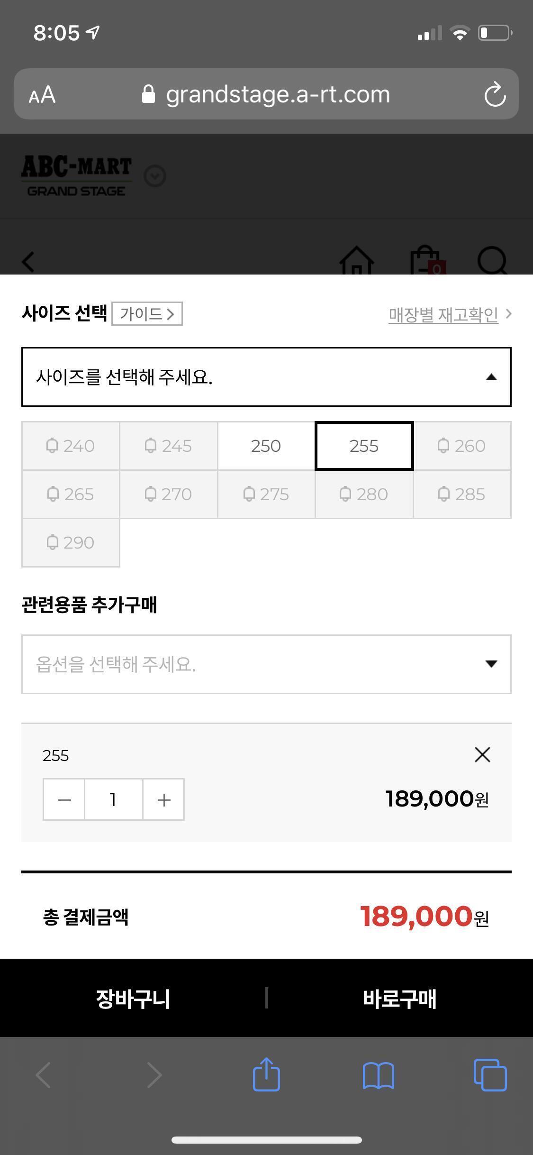Screen dimensions: 533x1155
Task: Show open tabs in Safari
Action: (x=490, y=1075)
